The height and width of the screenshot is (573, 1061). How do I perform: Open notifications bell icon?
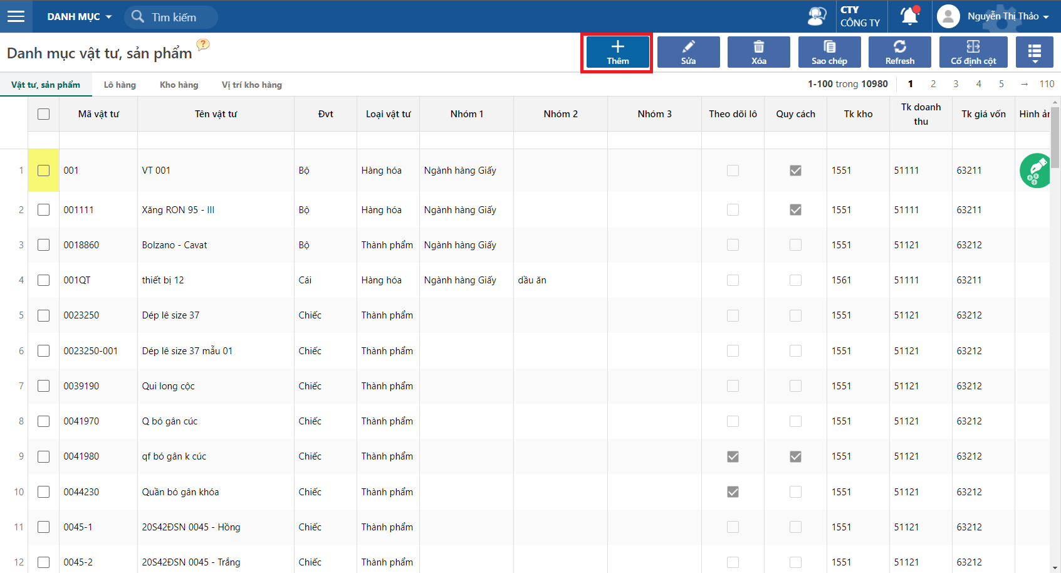(x=909, y=16)
